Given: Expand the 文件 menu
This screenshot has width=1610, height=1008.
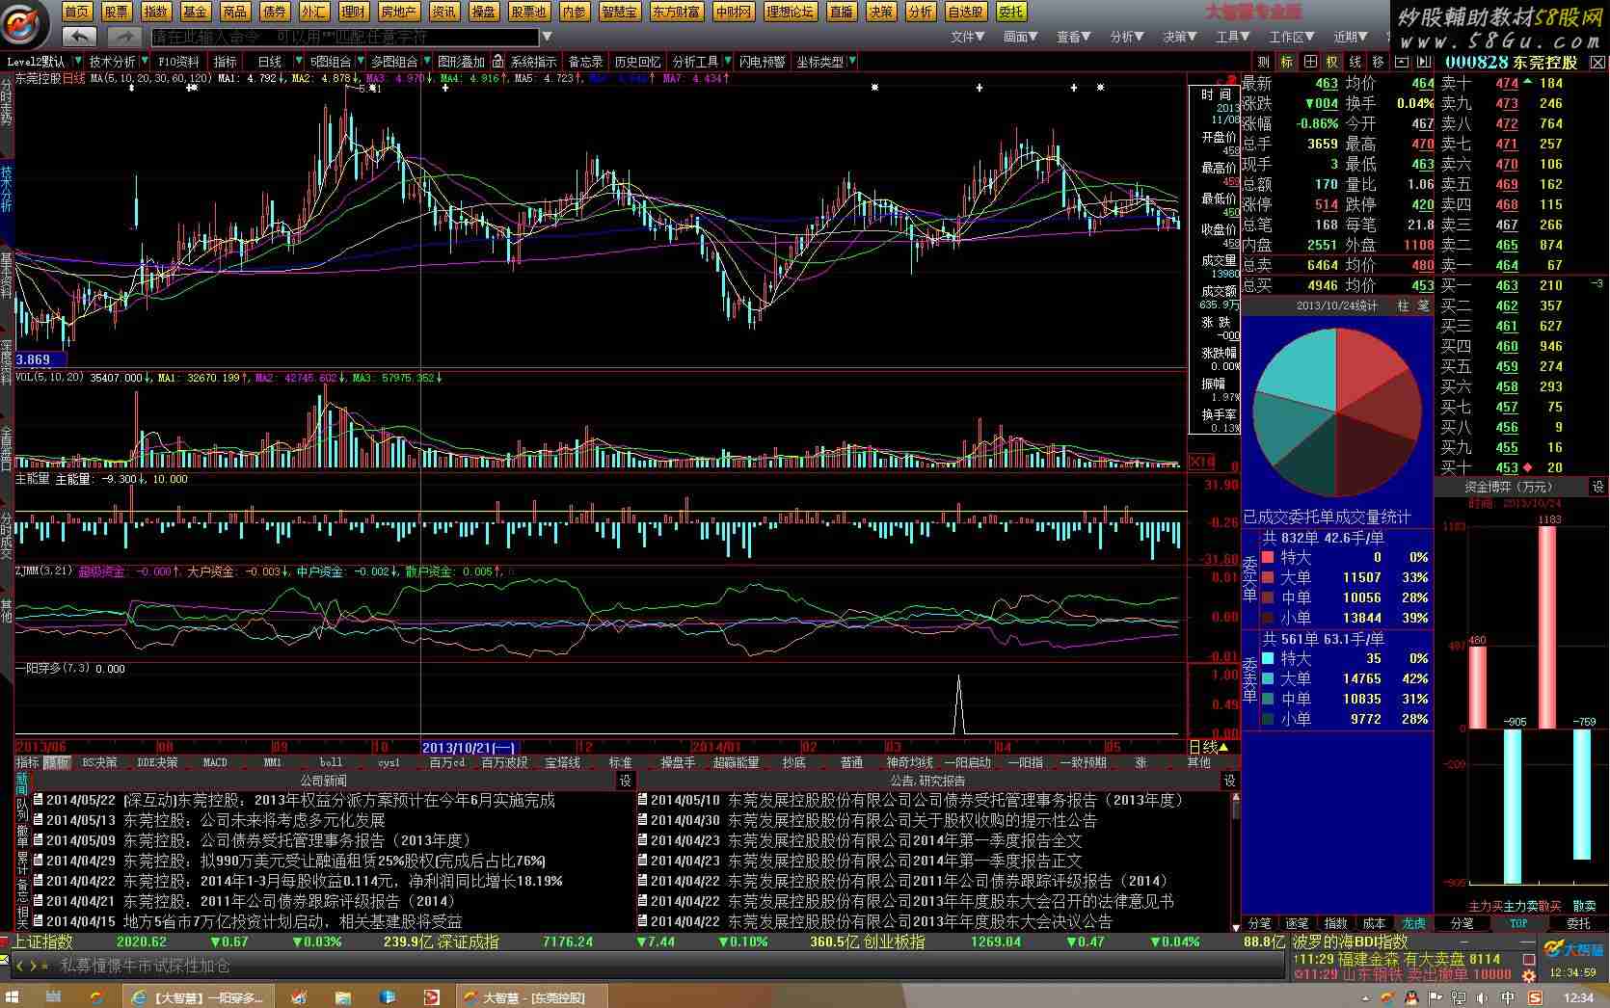Looking at the screenshot, I should (x=967, y=37).
